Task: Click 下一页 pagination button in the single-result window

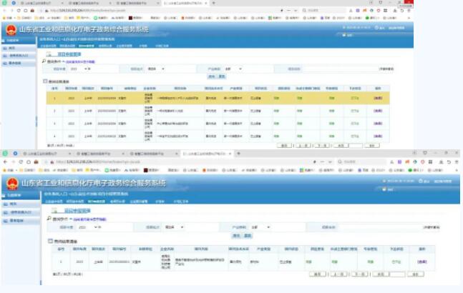Action: (359, 274)
